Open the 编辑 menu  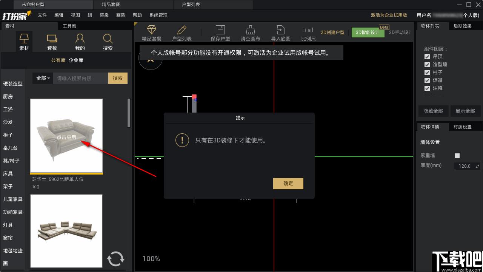coord(59,15)
